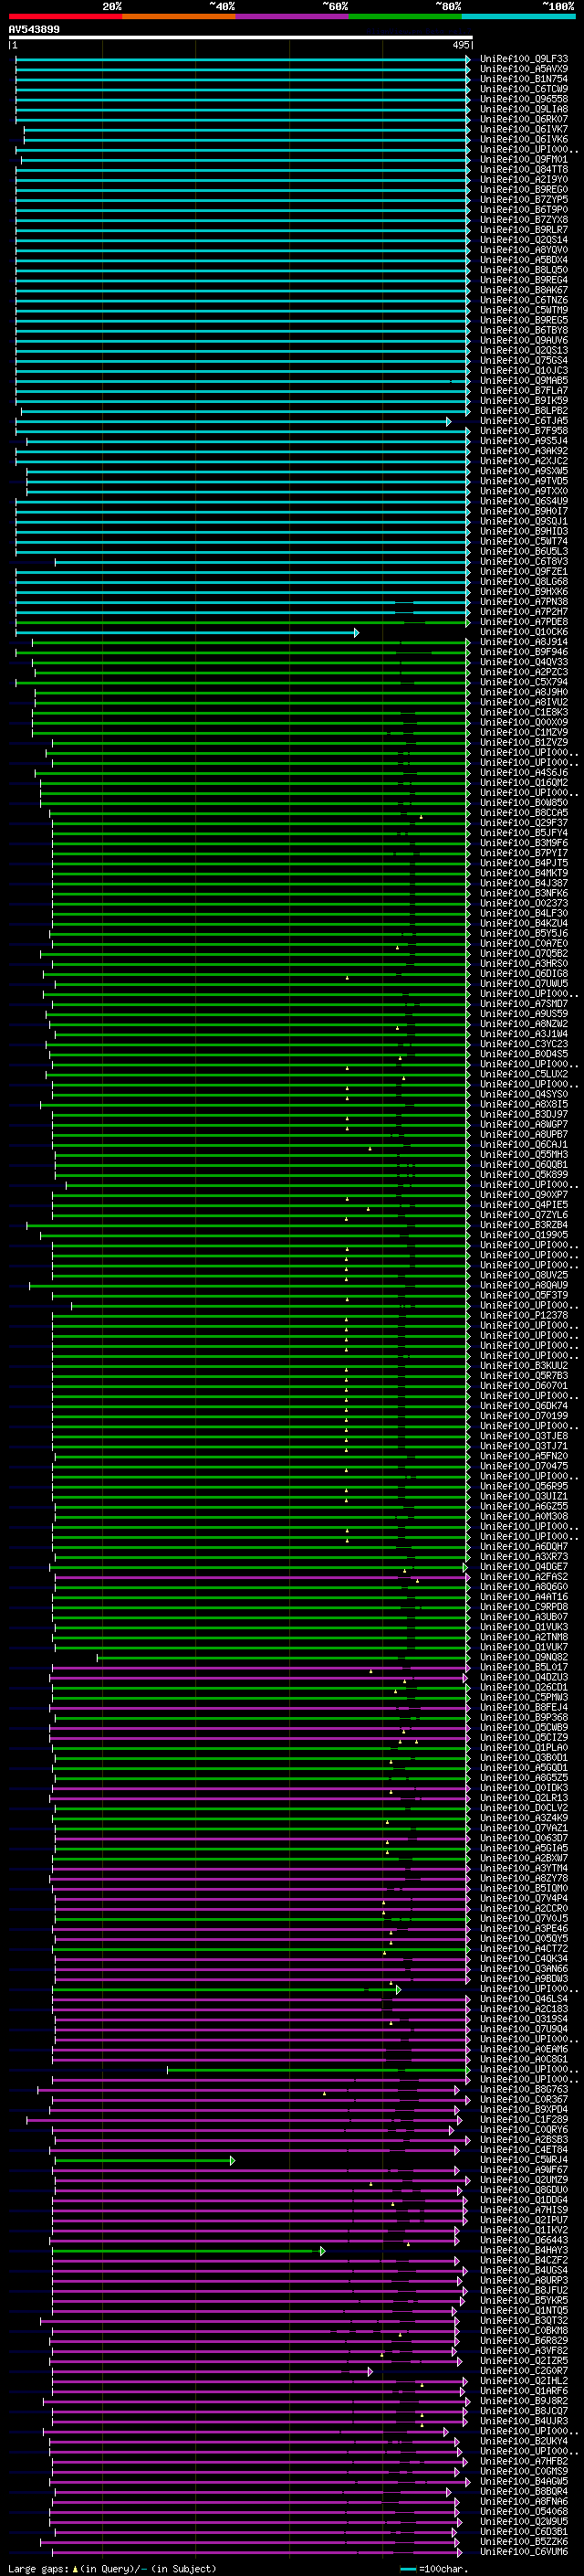Open hit UniRef100_B8G763

(524, 2089)
